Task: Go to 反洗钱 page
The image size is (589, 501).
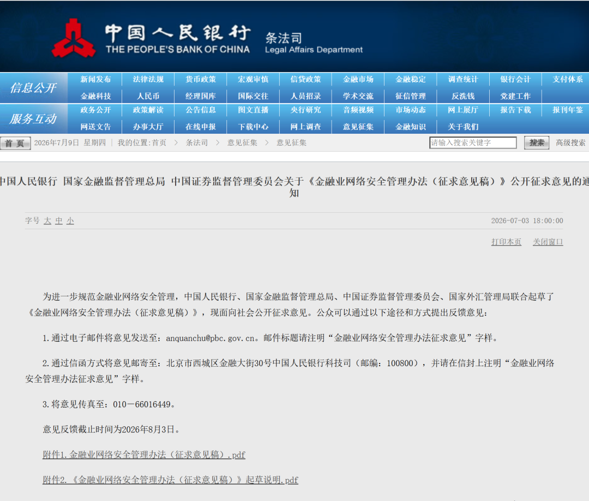Action: coord(463,96)
